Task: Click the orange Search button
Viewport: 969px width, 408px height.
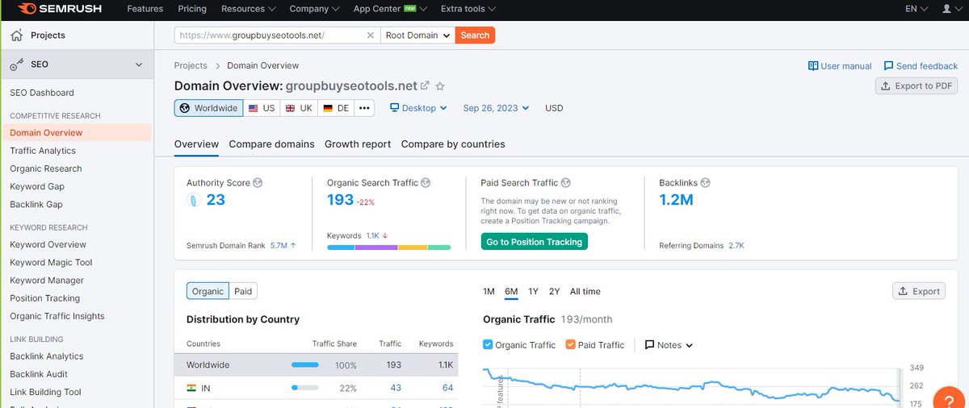Action: (475, 35)
